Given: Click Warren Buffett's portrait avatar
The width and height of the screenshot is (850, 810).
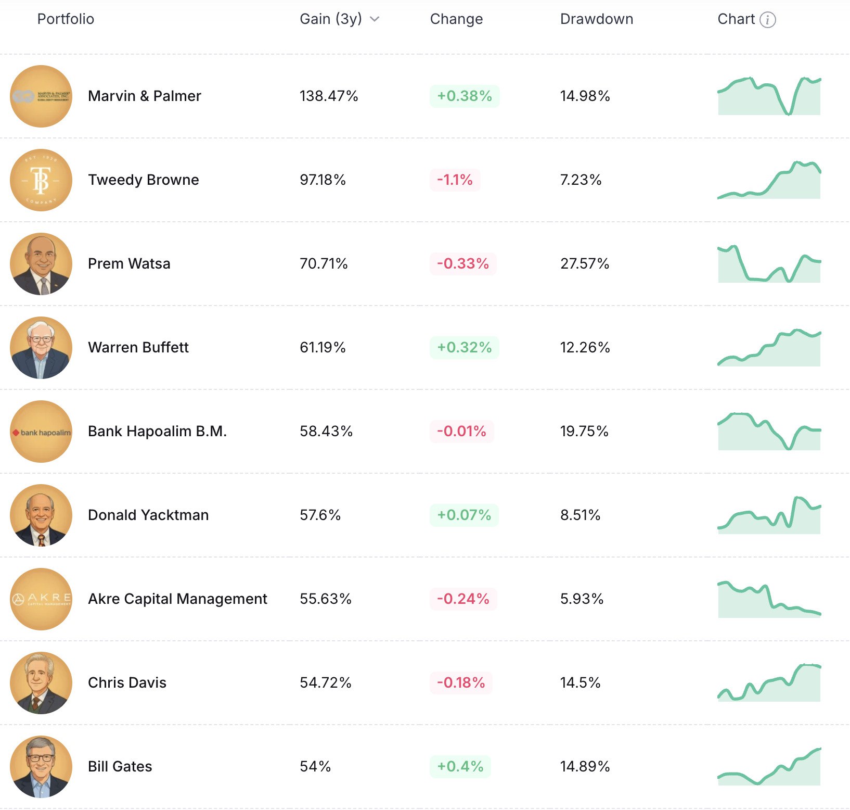Looking at the screenshot, I should pos(41,348).
